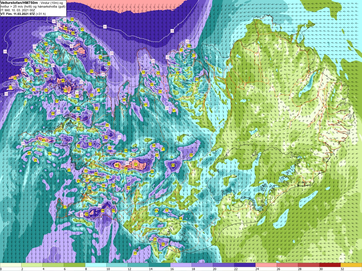Click the 2–4 m/s legend color swatch
This screenshot has width=362, height=271.
click(x=32, y=265)
